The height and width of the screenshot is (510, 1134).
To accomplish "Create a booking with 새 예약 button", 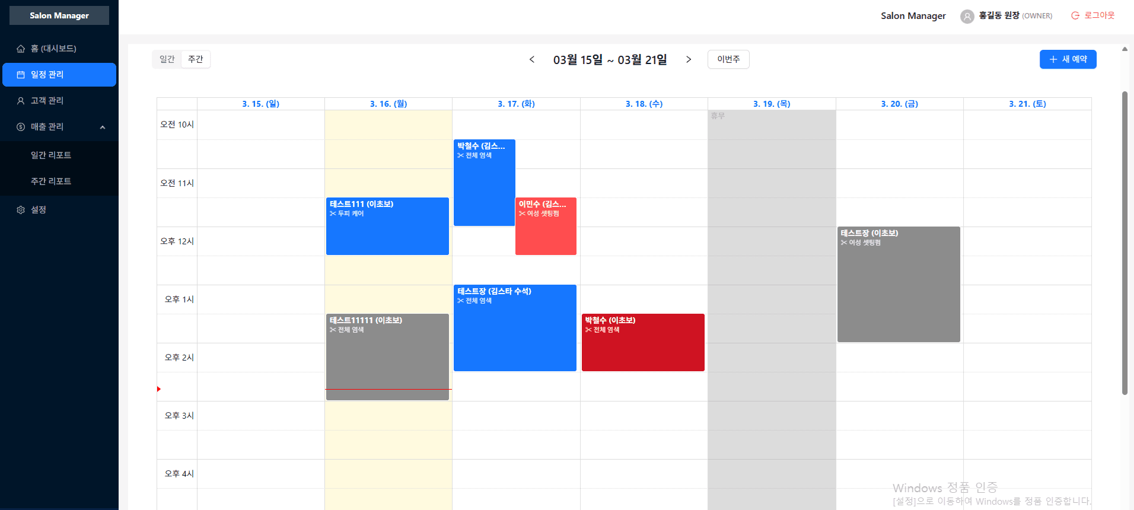I will (x=1068, y=59).
